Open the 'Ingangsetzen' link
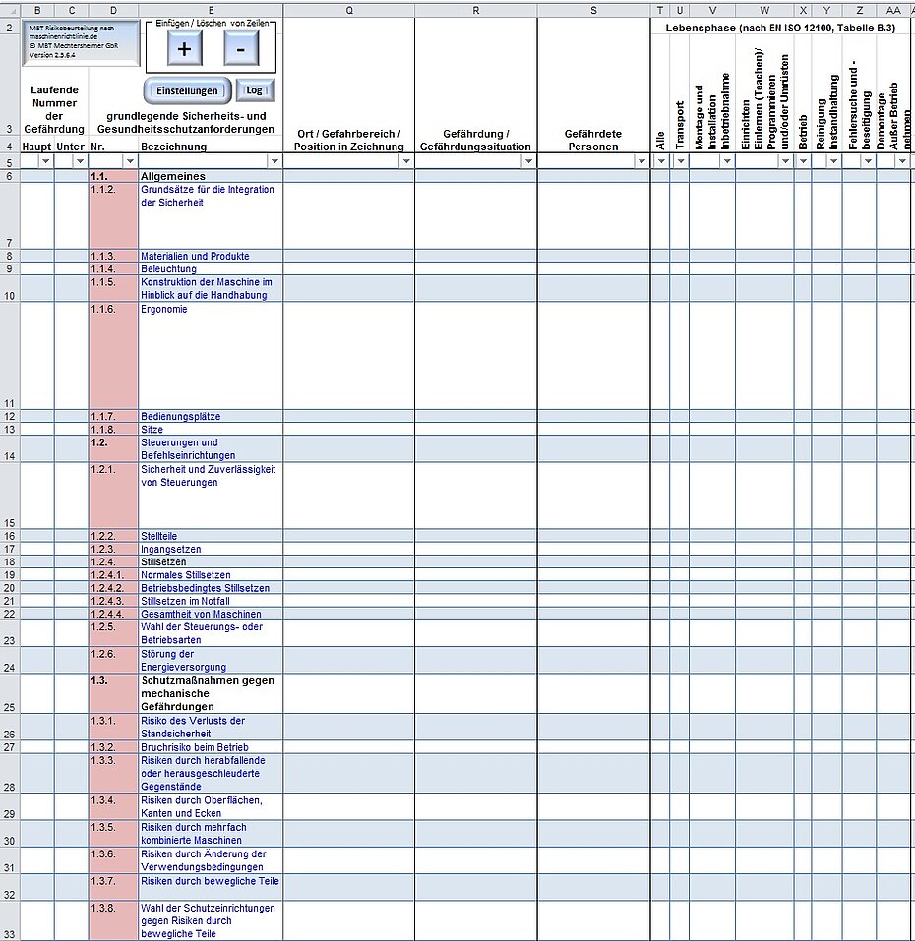This screenshot has width=915, height=941. tap(171, 549)
